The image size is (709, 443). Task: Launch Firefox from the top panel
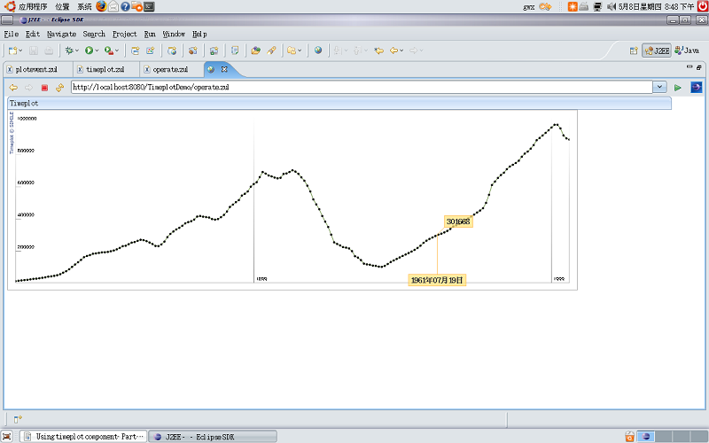[x=101, y=6]
